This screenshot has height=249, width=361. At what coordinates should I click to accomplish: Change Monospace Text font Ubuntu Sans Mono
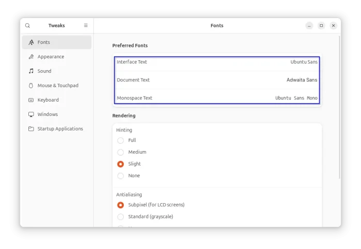pos(297,98)
